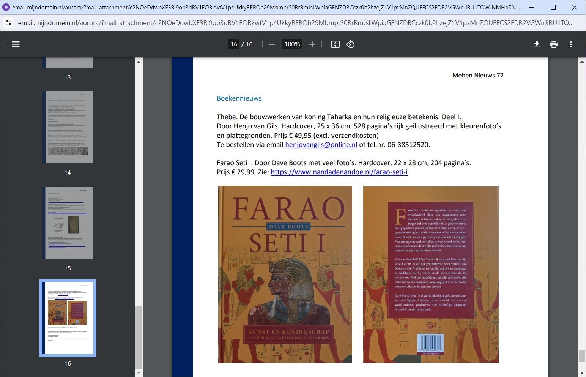Click the line 'Farao Seti I. Door Dave Boots'
The height and width of the screenshot is (377, 586).
344,163
